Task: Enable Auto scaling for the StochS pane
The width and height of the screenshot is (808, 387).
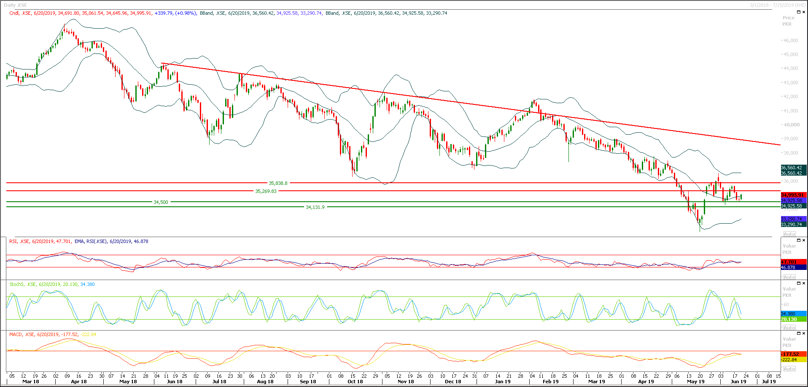Action: (789, 327)
